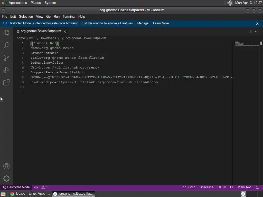Close the org.gnome.Boxes.flatpakref tab
The height and width of the screenshot is (197, 263).
65,31
